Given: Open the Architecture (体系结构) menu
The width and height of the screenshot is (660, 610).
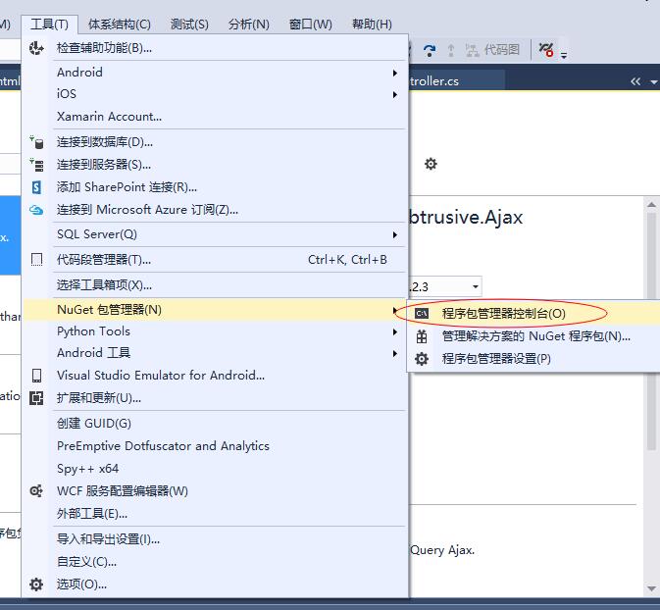Looking at the screenshot, I should click(119, 25).
